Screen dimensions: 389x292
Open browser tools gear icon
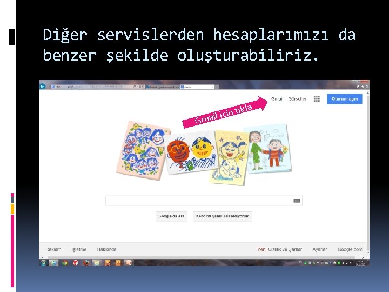pyautogui.click(x=366, y=87)
